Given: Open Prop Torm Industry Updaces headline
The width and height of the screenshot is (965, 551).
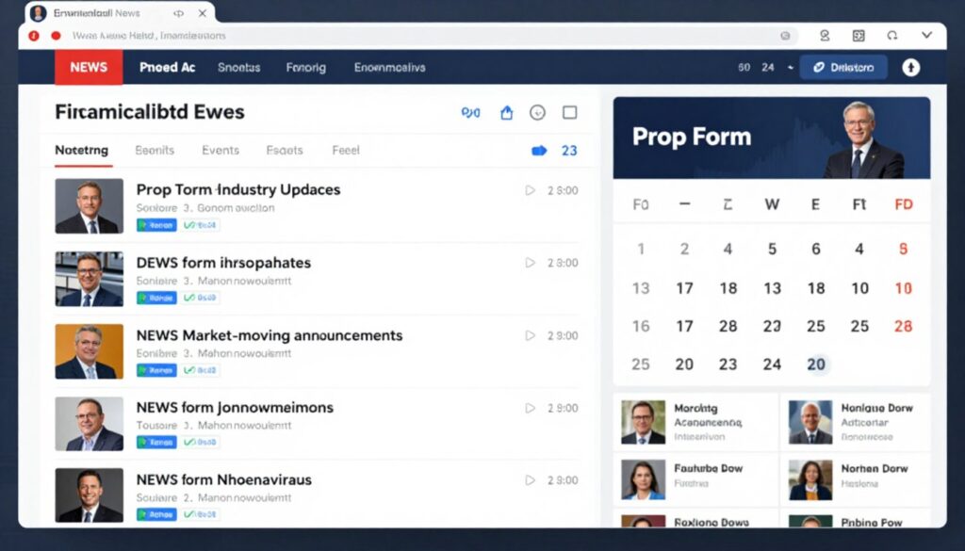Looking at the screenshot, I should pos(238,189).
